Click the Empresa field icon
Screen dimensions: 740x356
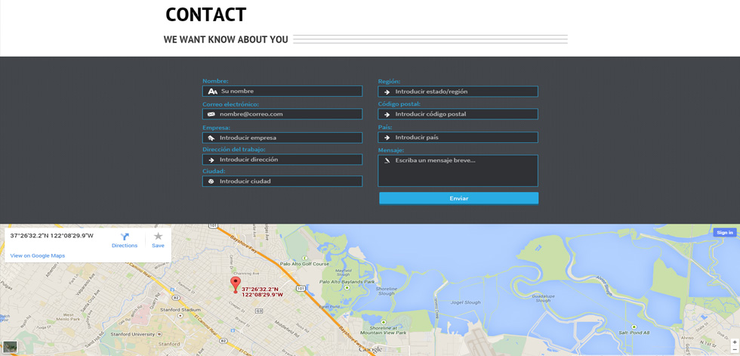tap(211, 138)
